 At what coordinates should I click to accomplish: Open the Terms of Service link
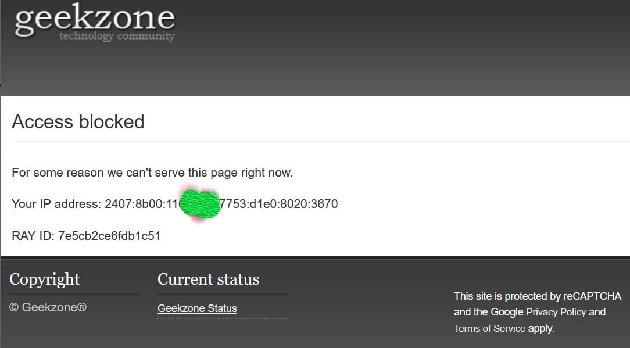(x=489, y=328)
